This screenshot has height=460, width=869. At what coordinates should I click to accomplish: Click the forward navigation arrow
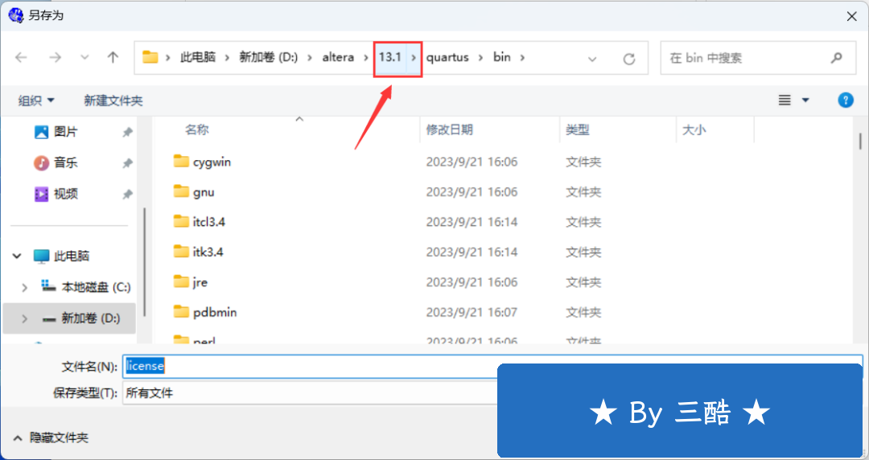[x=55, y=58]
